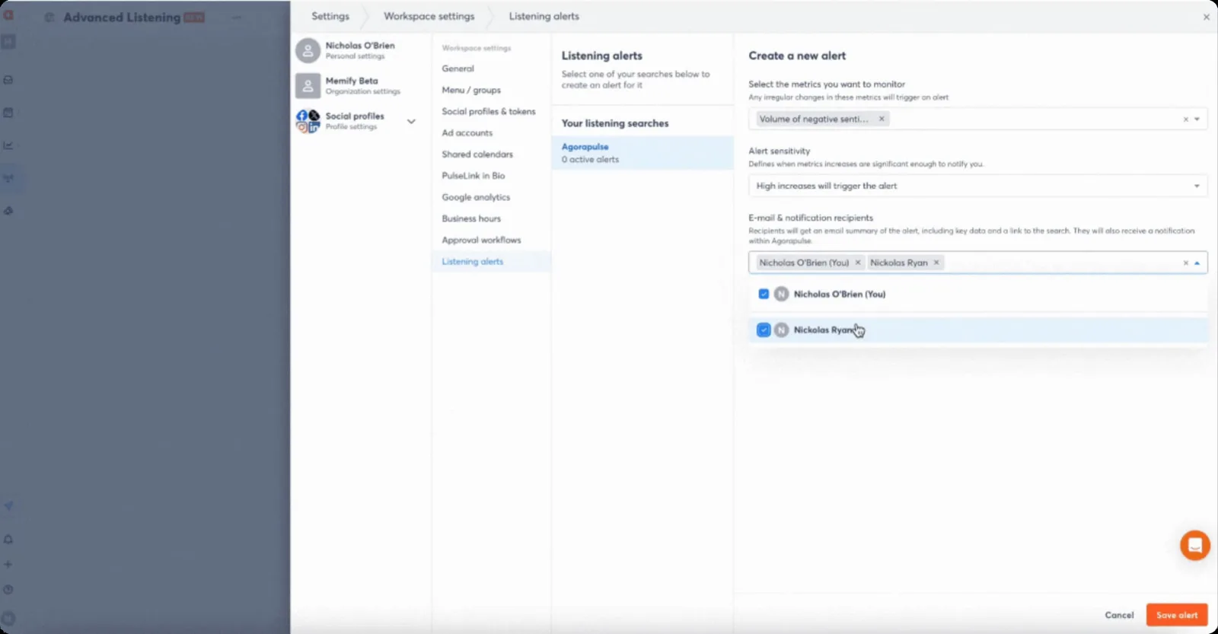Click the Social profiles network icons
The image size is (1218, 634).
(x=308, y=121)
